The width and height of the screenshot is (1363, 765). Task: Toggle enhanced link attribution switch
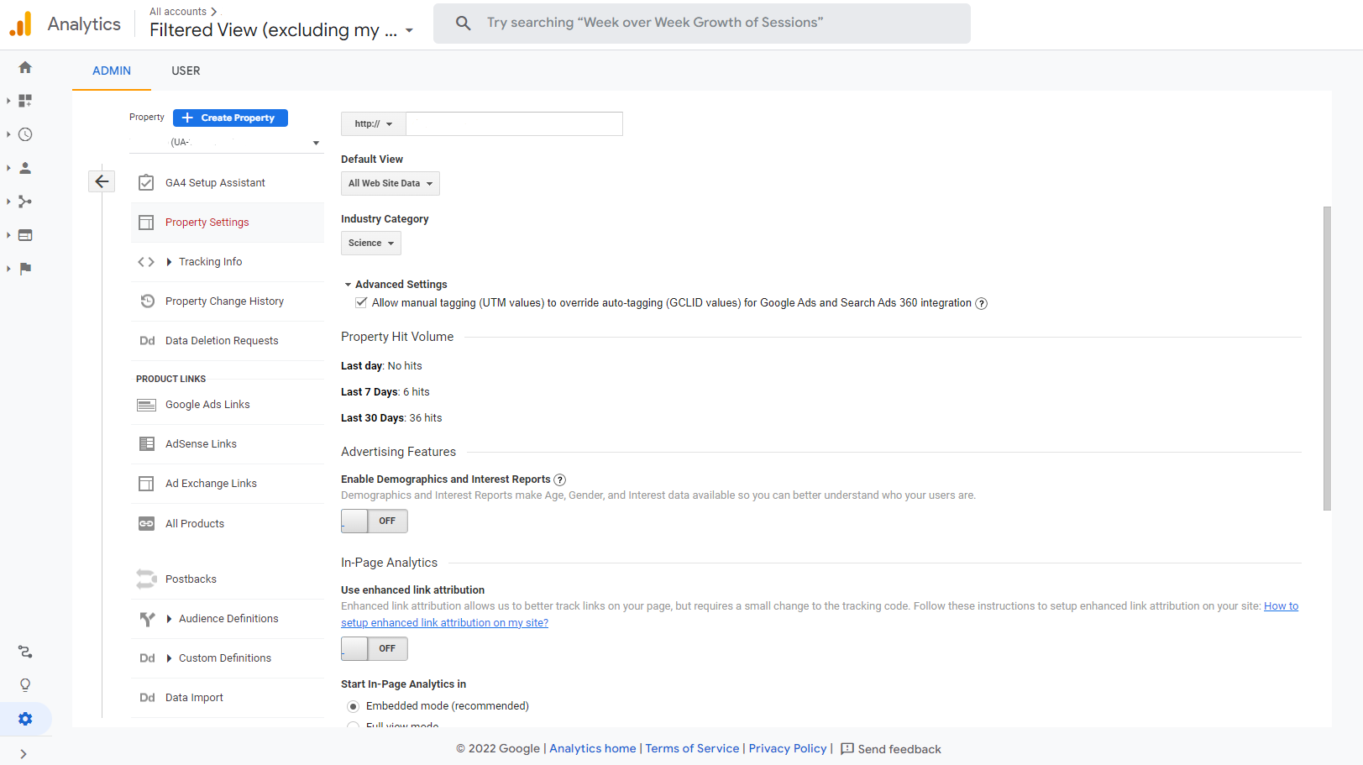375,648
